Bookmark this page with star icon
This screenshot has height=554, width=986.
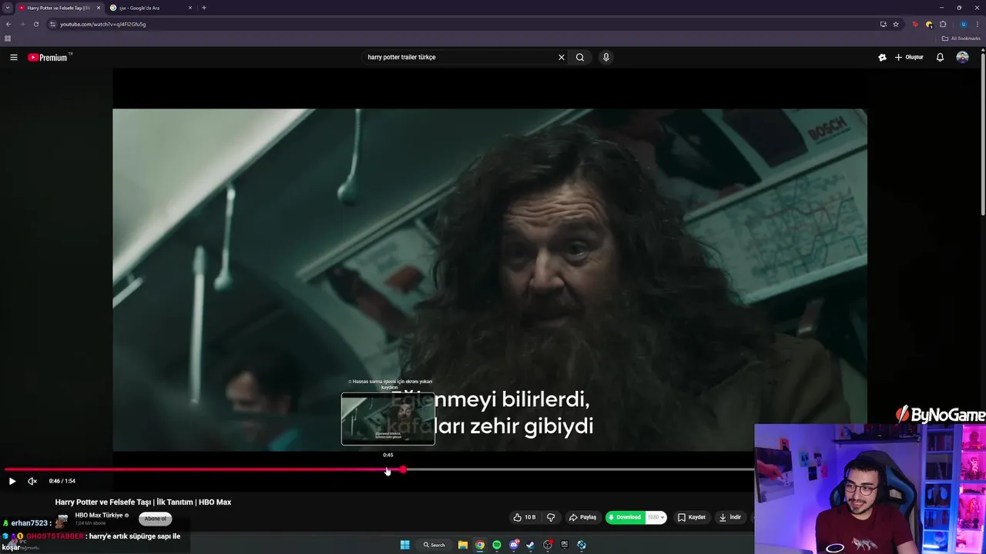896,24
